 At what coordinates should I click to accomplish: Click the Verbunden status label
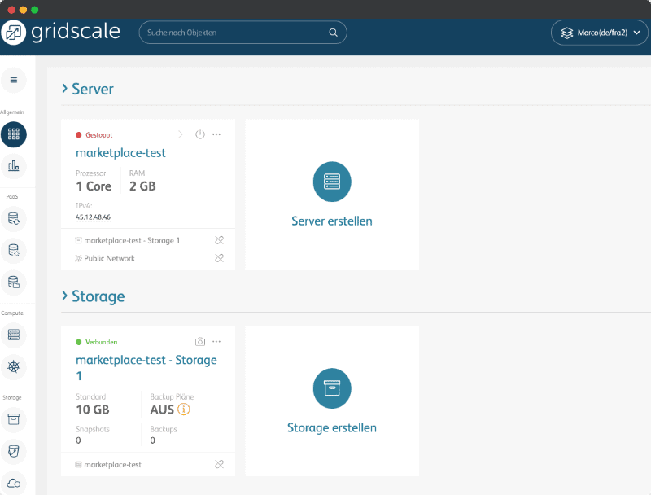coord(101,342)
